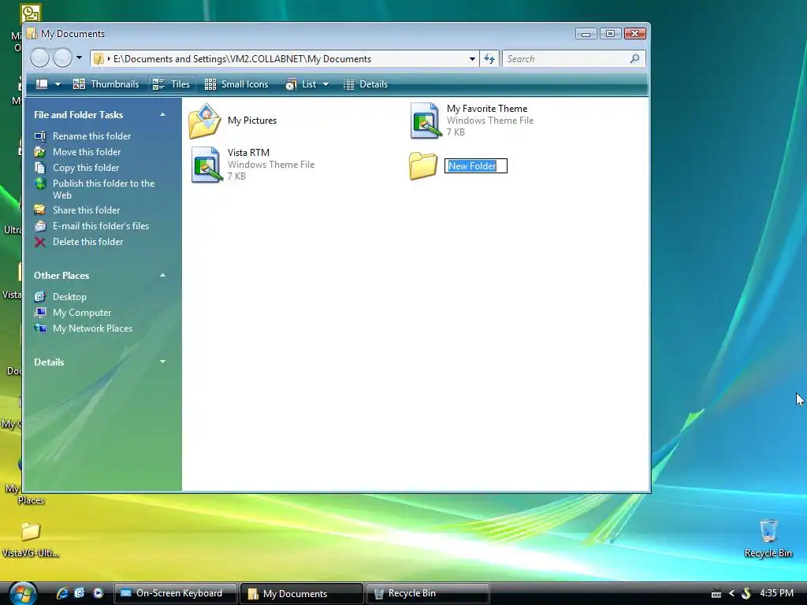807x605 pixels.
Task: Click the Back navigation button
Action: [x=39, y=58]
